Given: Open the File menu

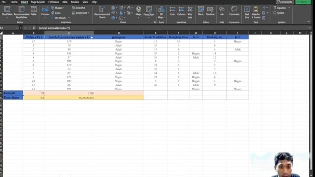Looking at the screenshot, I should click(3, 2).
